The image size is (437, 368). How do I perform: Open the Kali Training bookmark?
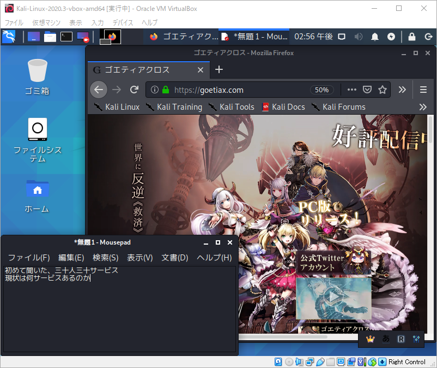pyautogui.click(x=174, y=107)
